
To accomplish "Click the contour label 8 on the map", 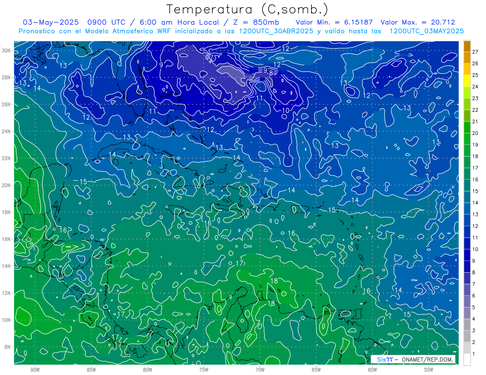I will [271, 73].
